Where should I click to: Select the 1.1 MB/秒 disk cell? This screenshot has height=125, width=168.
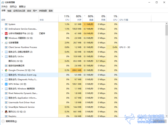[88, 24]
